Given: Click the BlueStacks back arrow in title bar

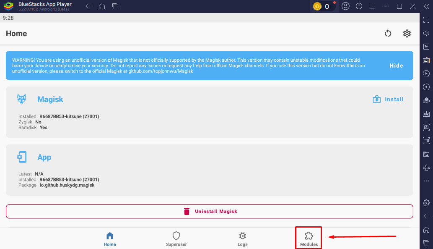Looking at the screenshot, I should tap(88, 6).
